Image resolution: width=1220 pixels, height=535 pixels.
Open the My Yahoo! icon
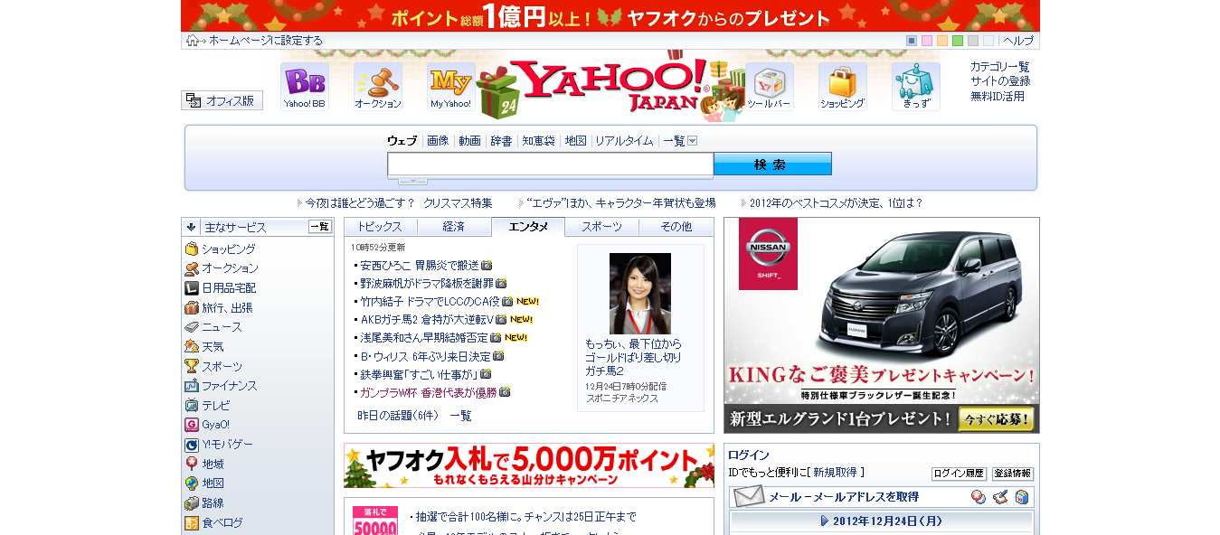[450, 86]
